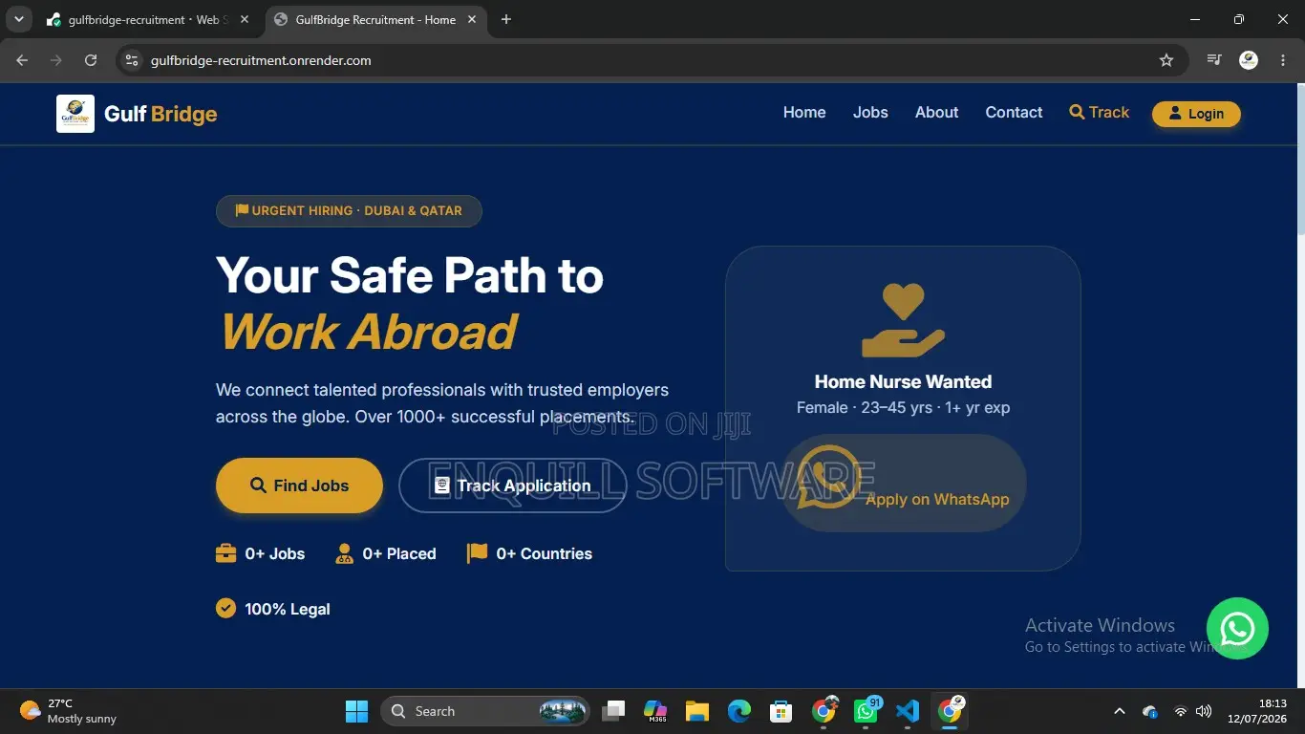The image size is (1305, 734).
Task: Open File Explorer from the taskbar
Action: 697,711
